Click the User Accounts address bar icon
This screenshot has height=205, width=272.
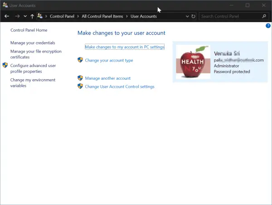(40, 16)
